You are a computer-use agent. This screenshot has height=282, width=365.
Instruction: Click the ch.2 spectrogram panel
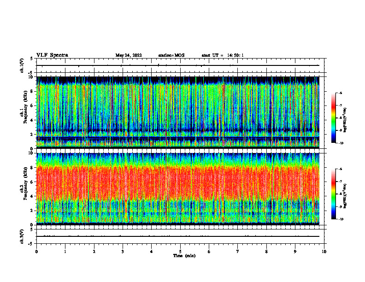177,189
